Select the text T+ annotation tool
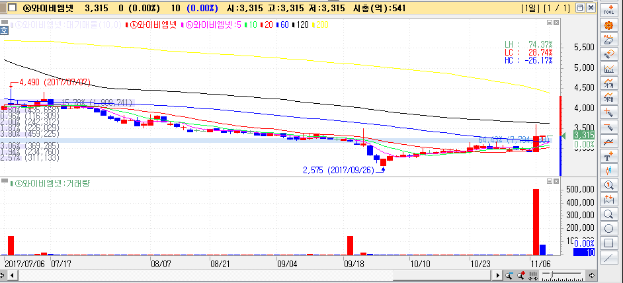The image size is (623, 283). pyautogui.click(x=609, y=157)
